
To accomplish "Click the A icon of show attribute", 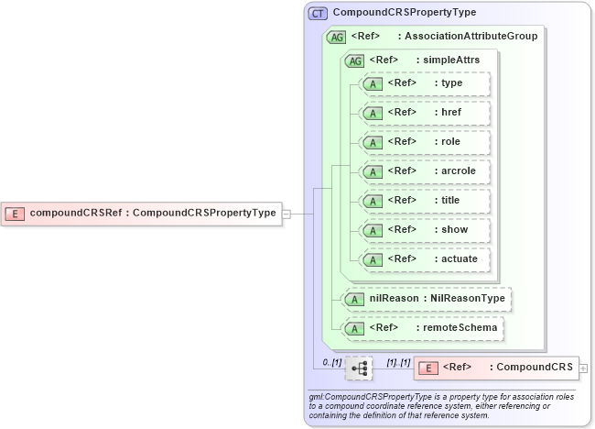I will [x=373, y=231].
